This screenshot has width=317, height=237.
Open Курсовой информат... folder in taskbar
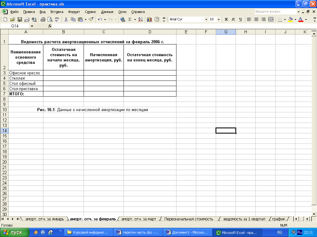[x=89, y=233]
